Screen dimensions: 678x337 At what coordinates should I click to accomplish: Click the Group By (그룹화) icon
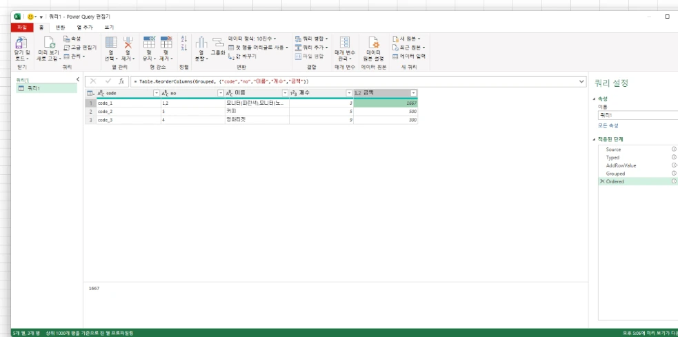pyautogui.click(x=217, y=42)
